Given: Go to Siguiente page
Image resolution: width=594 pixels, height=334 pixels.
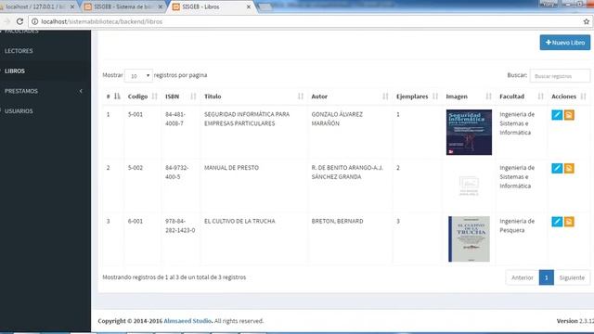Looking at the screenshot, I should pyautogui.click(x=572, y=277).
